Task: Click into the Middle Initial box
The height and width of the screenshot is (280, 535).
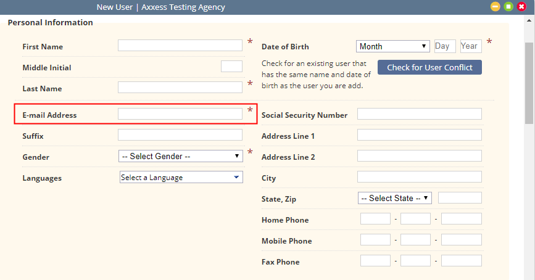Action: click(231, 66)
